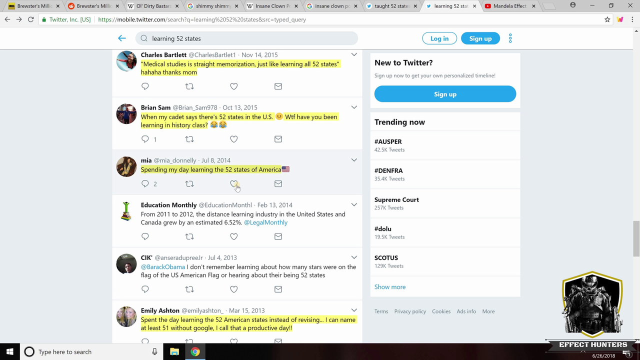Expand options for Charles Bartlett's tweet

pyautogui.click(x=354, y=54)
